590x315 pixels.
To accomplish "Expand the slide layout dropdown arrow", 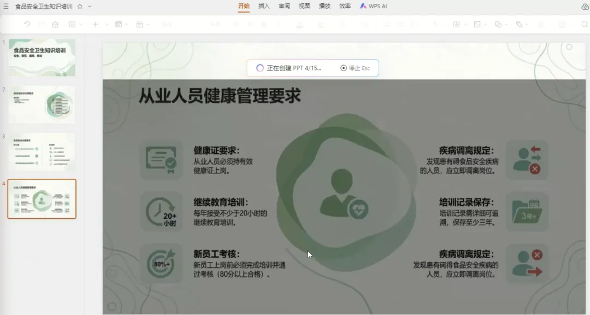I will pyautogui.click(x=127, y=25).
